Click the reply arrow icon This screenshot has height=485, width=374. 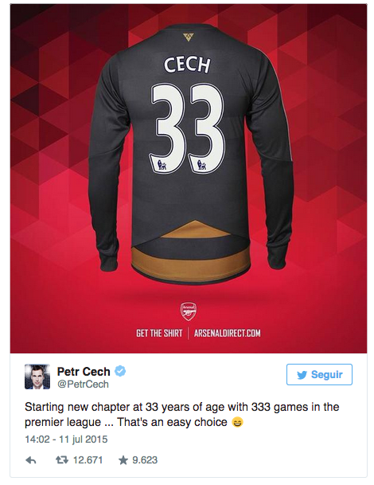click(x=30, y=460)
